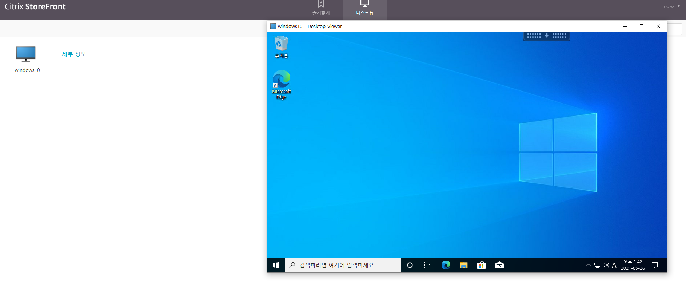Launch Edge from the taskbar

click(x=446, y=265)
